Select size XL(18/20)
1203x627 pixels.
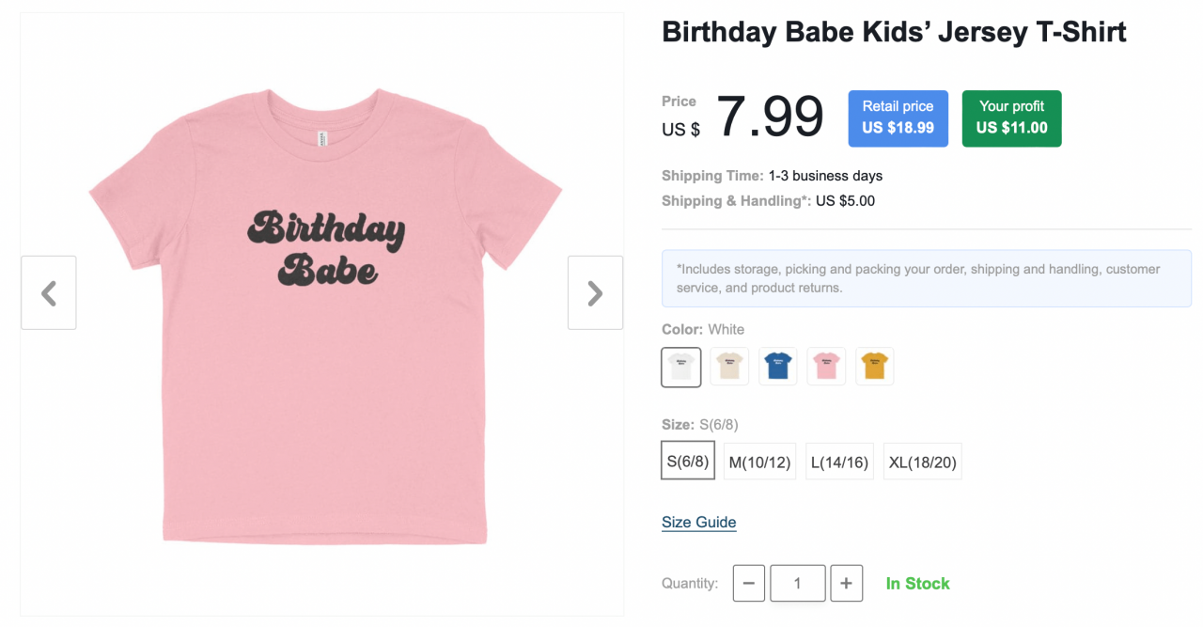[922, 461]
